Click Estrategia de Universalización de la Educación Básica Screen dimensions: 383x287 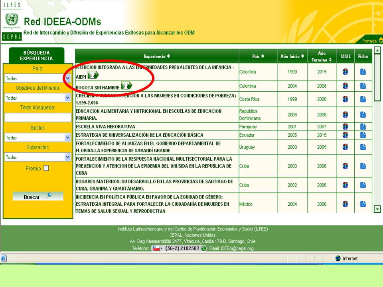[140, 135]
